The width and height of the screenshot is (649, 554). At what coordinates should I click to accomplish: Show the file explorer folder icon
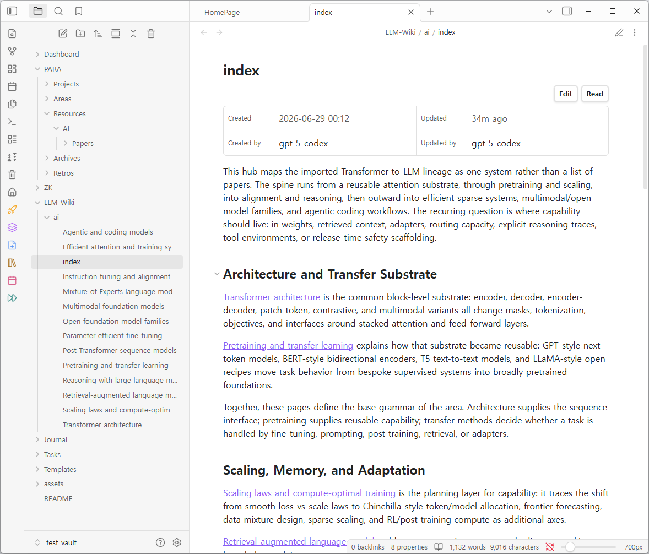coord(38,11)
